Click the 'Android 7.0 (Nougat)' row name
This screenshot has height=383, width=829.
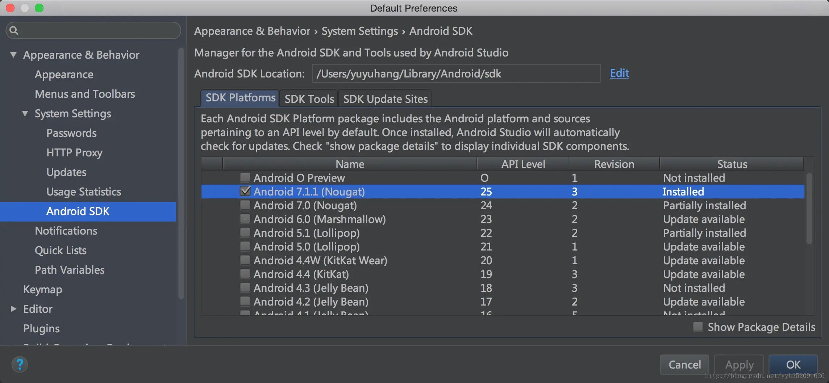pos(305,205)
